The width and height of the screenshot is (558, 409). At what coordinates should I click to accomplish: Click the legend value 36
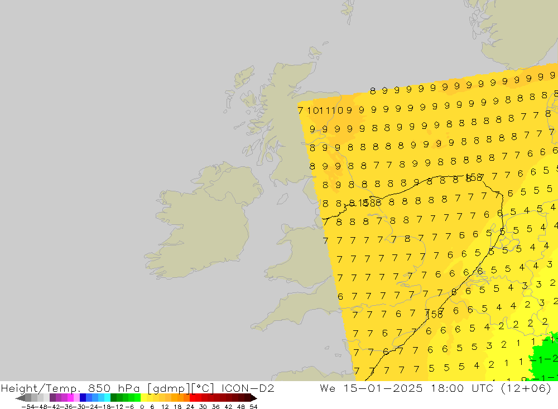215,407
